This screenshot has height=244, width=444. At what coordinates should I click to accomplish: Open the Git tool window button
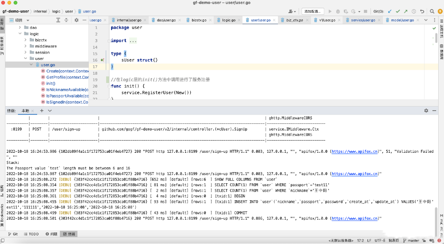tap(13, 234)
